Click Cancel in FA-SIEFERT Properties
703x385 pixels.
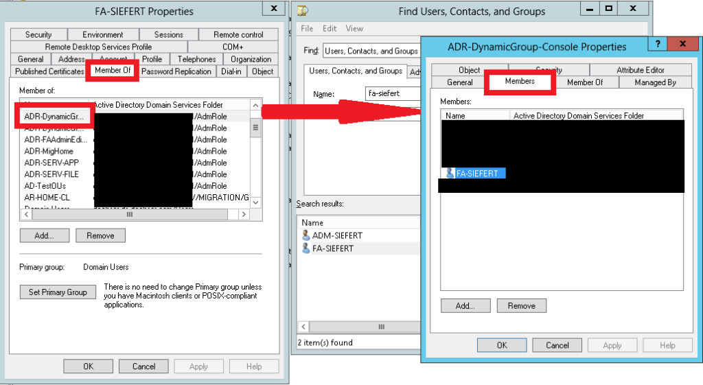144,366
